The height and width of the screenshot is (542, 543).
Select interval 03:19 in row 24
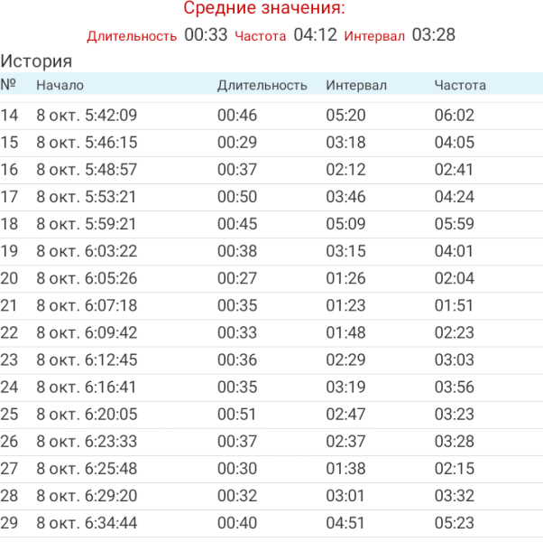tap(345, 388)
